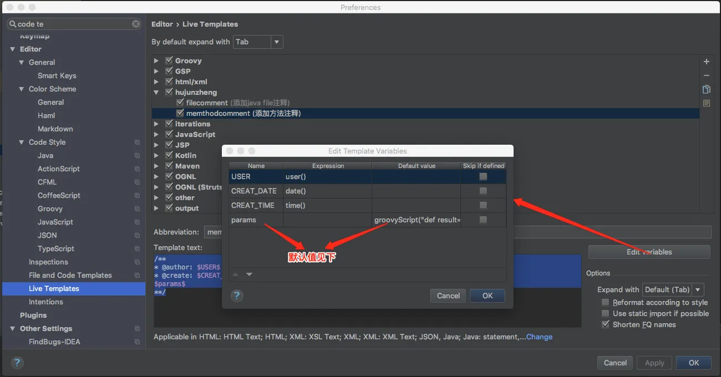Viewport: 721px width, 377px height.
Task: Move variable down with the down arrow
Action: pyautogui.click(x=249, y=274)
